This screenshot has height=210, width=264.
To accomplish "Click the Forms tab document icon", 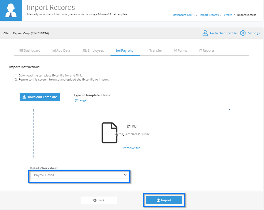I will tap(176, 50).
